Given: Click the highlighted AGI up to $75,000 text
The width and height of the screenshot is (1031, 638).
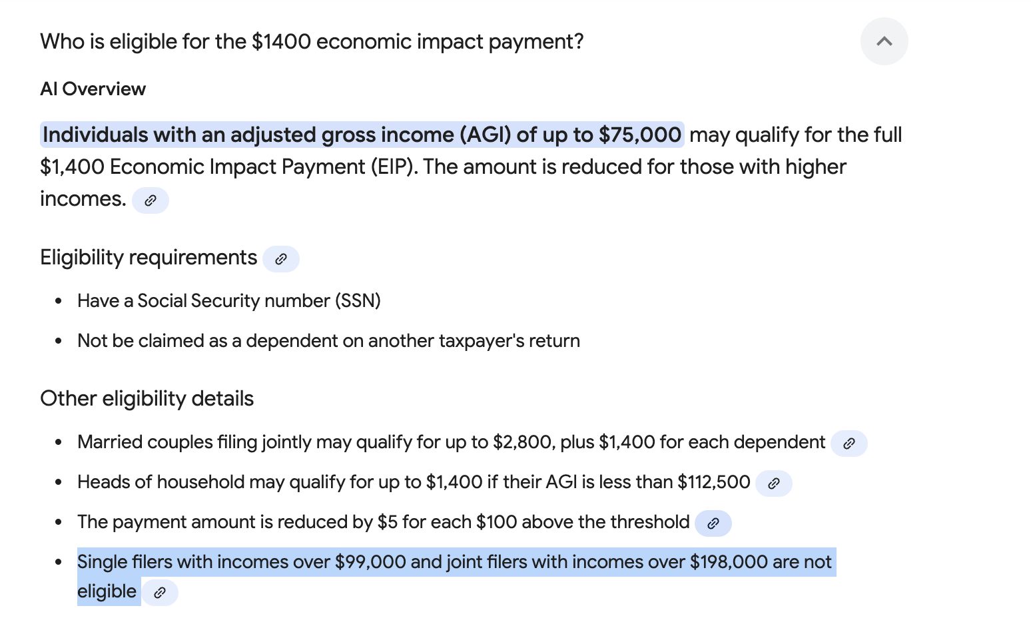Looking at the screenshot, I should (362, 135).
